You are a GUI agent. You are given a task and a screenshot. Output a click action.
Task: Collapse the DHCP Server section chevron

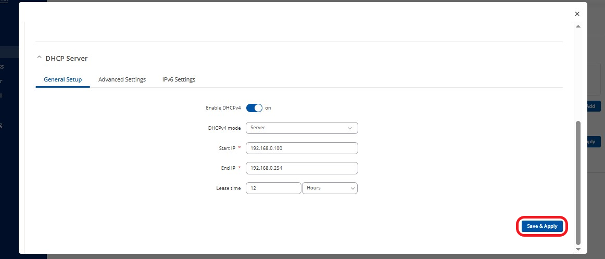(x=39, y=58)
